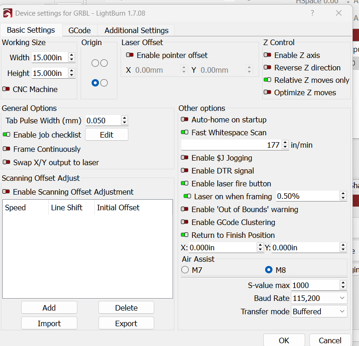Switch to the Basic Settings tab

31,30
